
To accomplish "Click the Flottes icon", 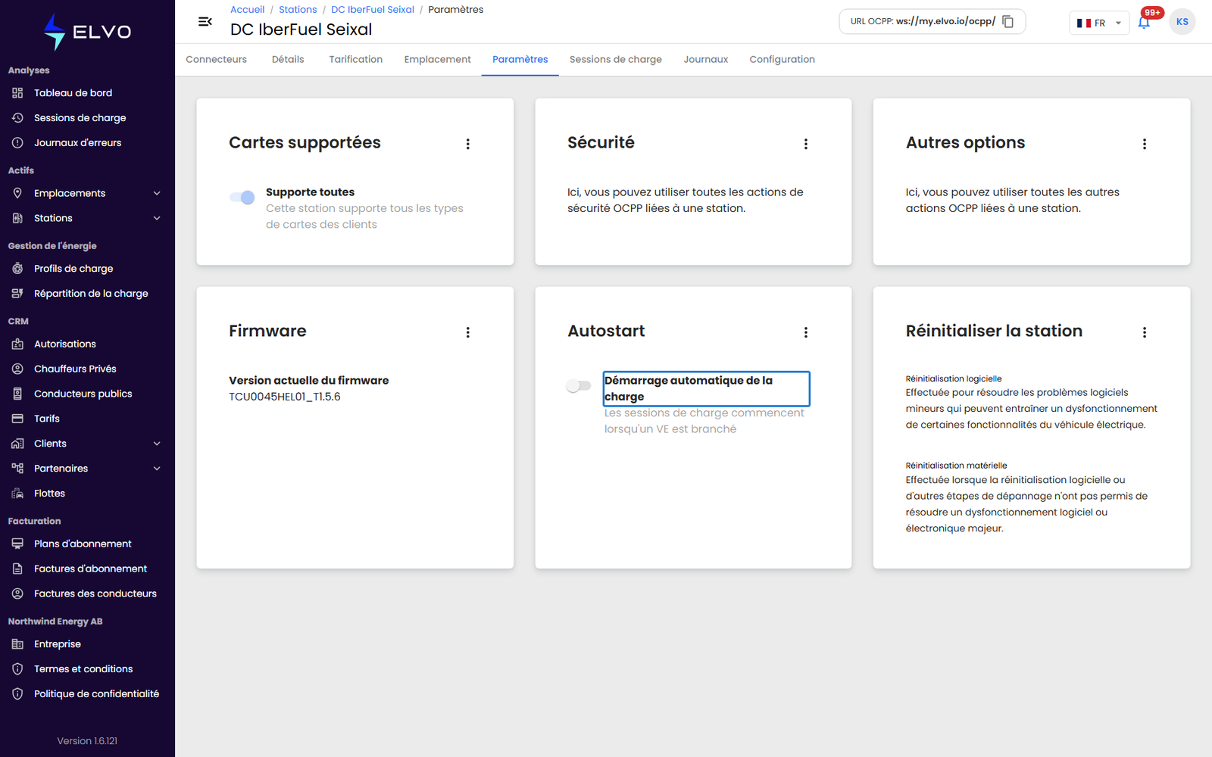I will 17,494.
